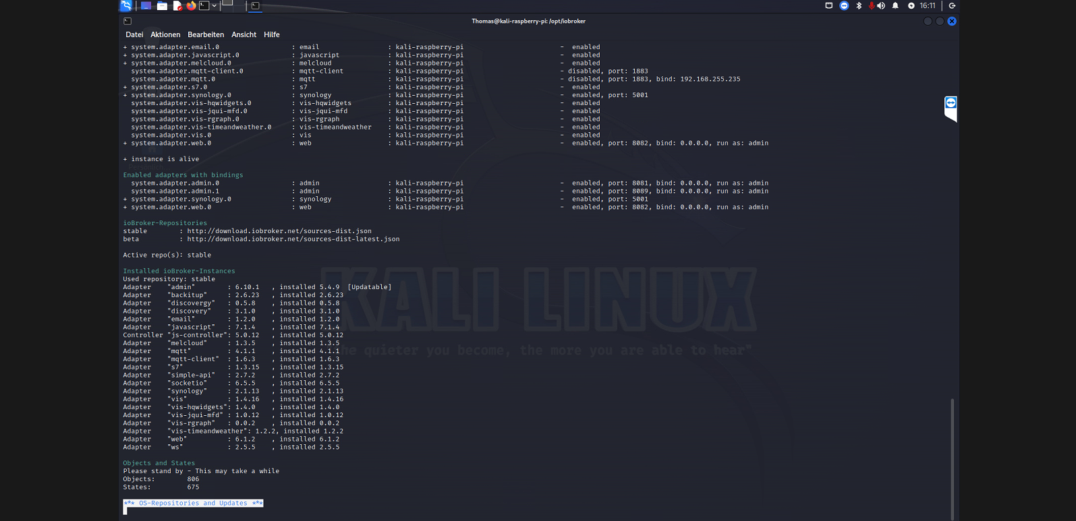Click the system.adapter.vis-rgraph.0 entry

[185, 119]
